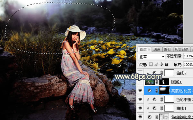Image resolution: width=193 pixels, height=120 pixels.
Task: Click the lock image pixels brush icon
Action: (156, 64)
